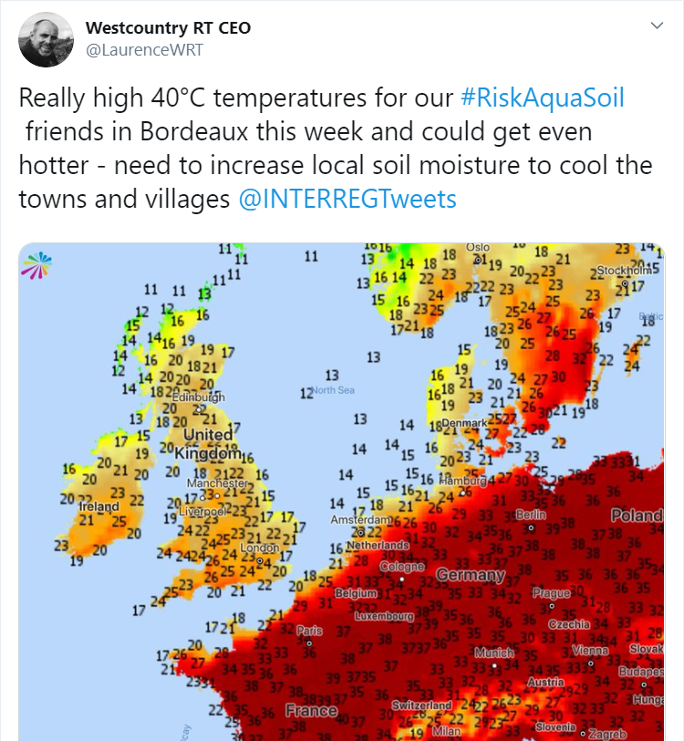
Task: Click the United Kingdom label on map
Action: [208, 444]
